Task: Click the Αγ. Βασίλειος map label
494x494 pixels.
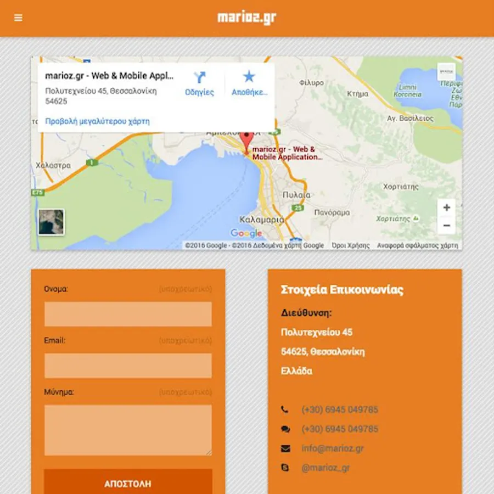Action: pos(410,119)
